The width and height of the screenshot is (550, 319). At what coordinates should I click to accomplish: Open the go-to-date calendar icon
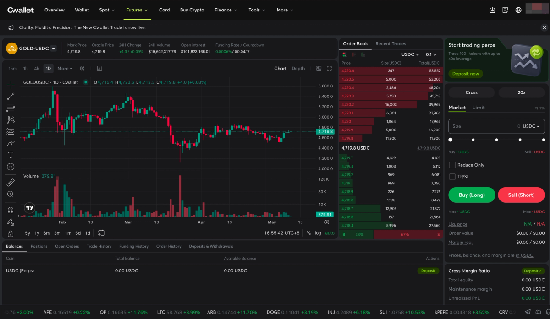[101, 233]
